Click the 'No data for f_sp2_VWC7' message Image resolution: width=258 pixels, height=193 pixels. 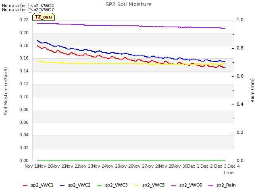tap(28, 10)
